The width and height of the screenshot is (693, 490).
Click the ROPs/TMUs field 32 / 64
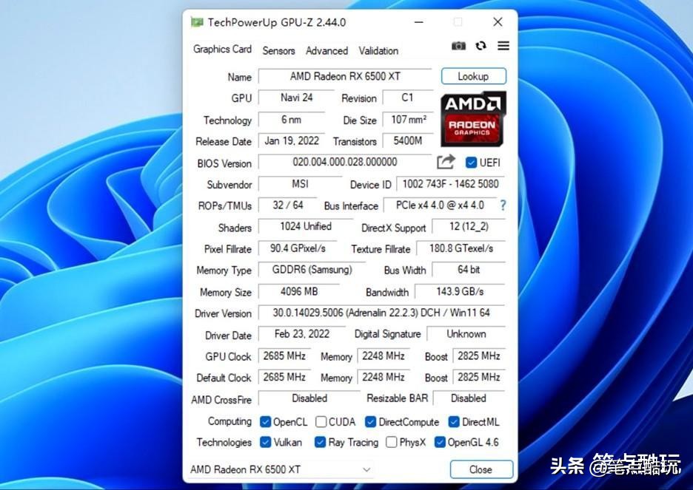coord(288,205)
